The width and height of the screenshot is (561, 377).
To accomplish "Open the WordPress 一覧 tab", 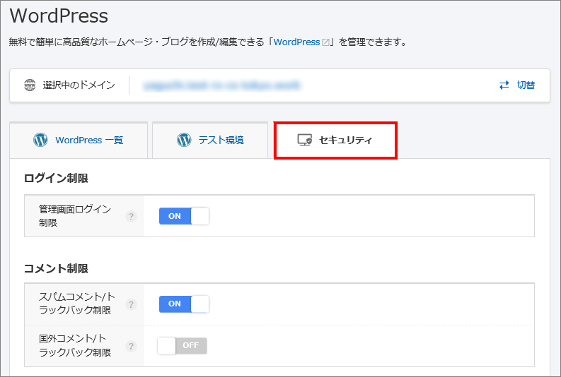I will [79, 140].
